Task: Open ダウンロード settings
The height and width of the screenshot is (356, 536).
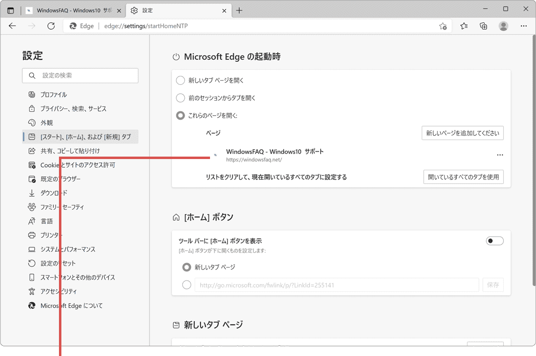Action: tap(80, 193)
